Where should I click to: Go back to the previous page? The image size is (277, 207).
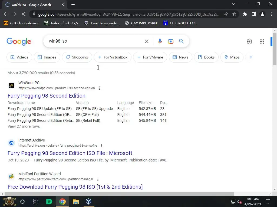6,14
